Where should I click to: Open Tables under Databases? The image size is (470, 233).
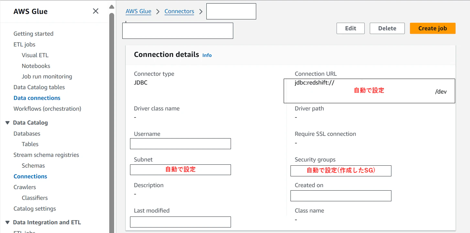(30, 144)
